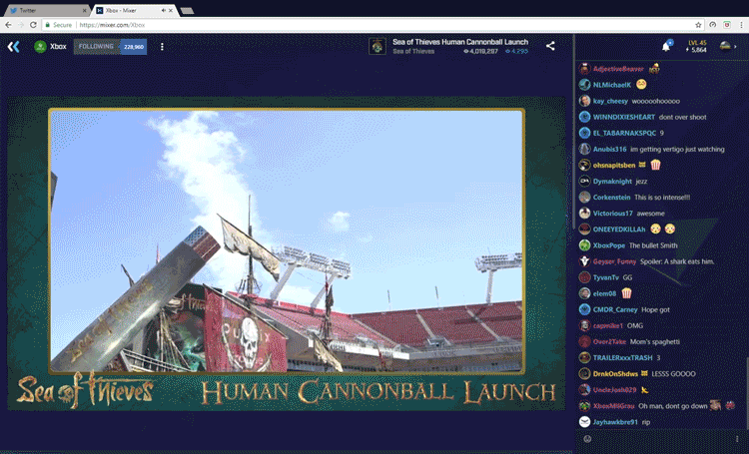This screenshot has width=749, height=454.
Task: Click Dymaknight's avatar in chat
Action: (x=584, y=182)
